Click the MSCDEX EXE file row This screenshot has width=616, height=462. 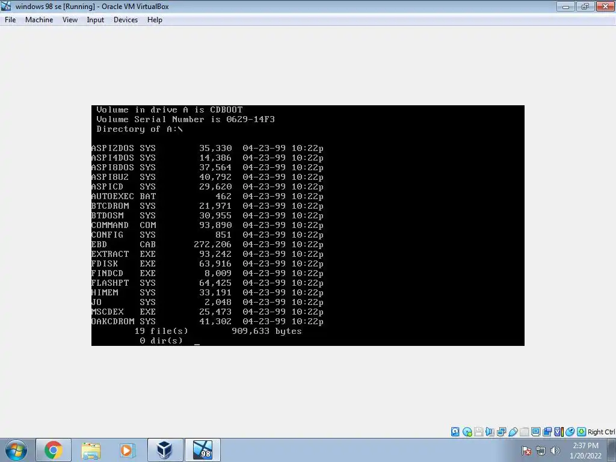click(208, 312)
